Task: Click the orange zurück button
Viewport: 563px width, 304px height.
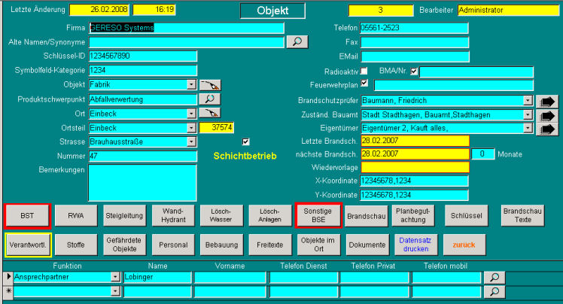Action: (x=464, y=244)
